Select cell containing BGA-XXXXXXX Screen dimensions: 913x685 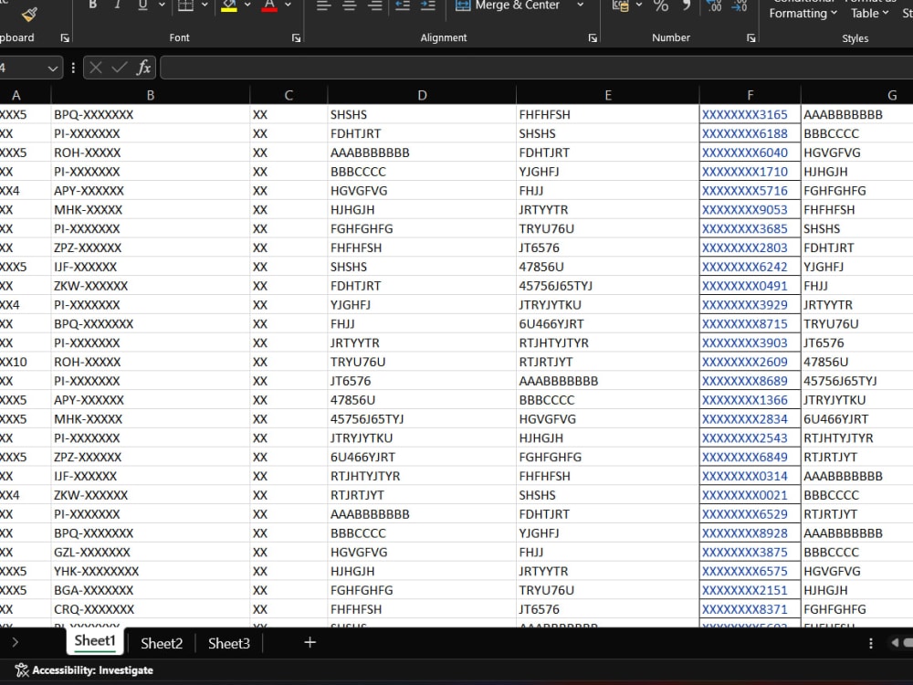coord(151,590)
